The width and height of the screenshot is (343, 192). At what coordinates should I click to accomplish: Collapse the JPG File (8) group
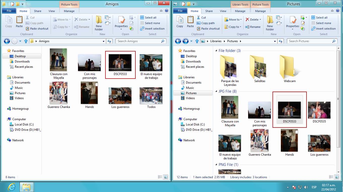(x=216, y=91)
